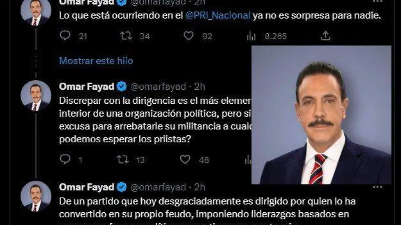Reply to the second tweet with 1 comment
Viewport: 401px width, 225px height.
pyautogui.click(x=65, y=159)
